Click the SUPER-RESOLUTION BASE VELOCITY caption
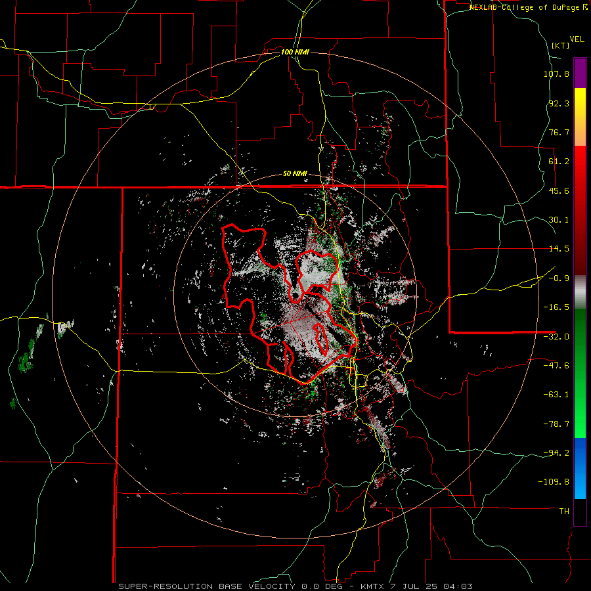 [x=295, y=586]
